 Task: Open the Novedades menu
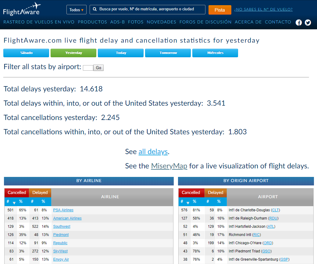point(162,22)
